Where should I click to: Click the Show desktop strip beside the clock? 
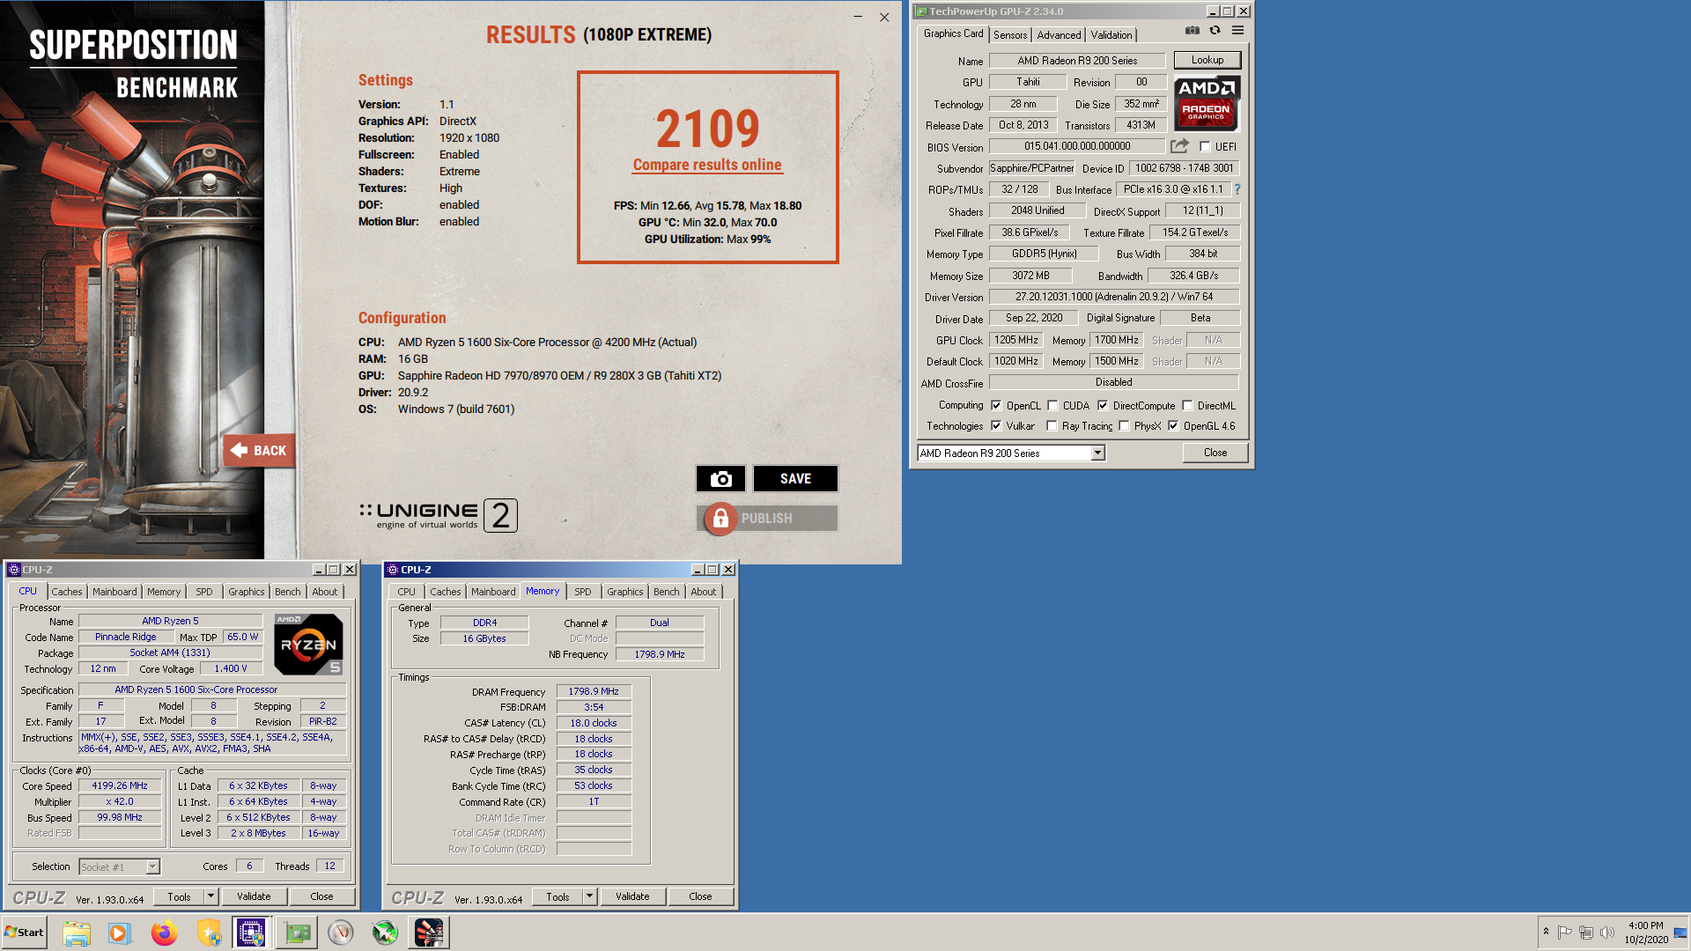[x=1681, y=933]
